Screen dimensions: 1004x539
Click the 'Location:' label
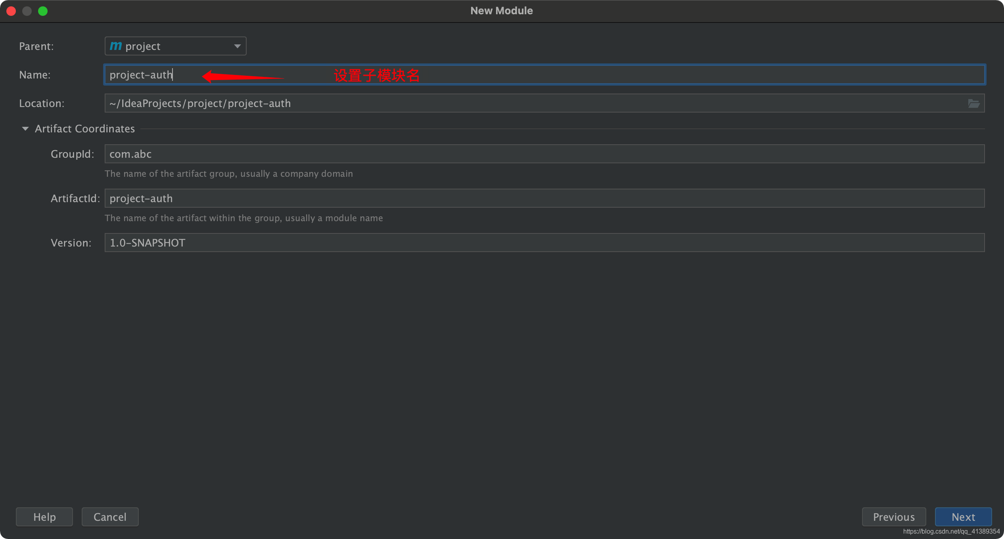pos(42,103)
